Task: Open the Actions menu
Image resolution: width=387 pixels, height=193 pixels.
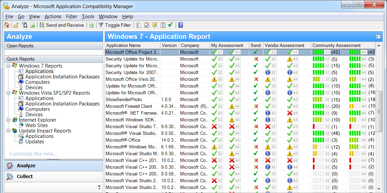Action: (53, 17)
